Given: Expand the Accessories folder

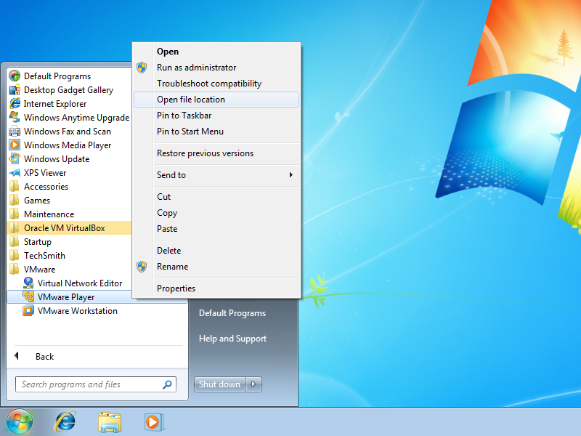Looking at the screenshot, I should click(x=46, y=187).
